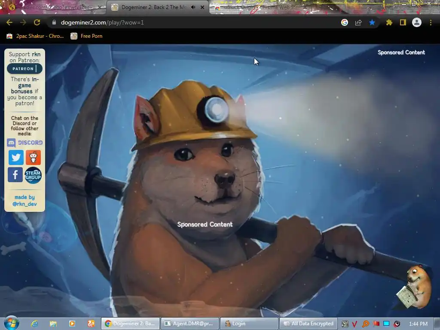
Task: Open the Chrome profile avatar
Action: click(417, 22)
